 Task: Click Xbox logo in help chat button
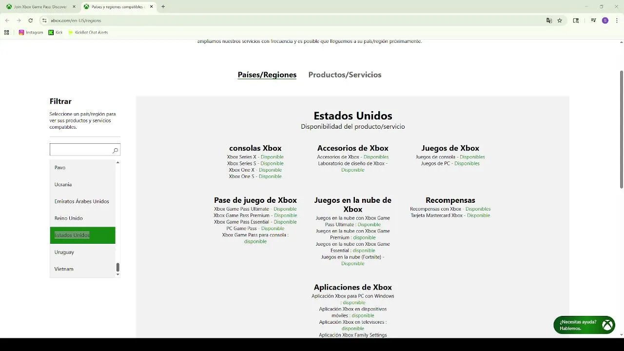607,325
